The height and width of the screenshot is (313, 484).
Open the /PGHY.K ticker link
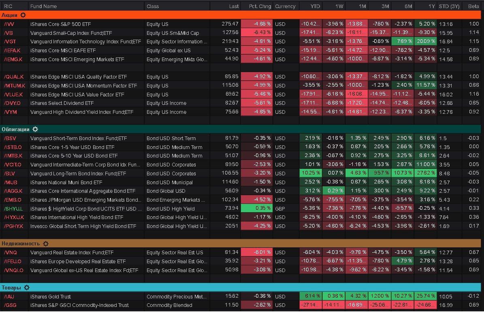(14, 226)
